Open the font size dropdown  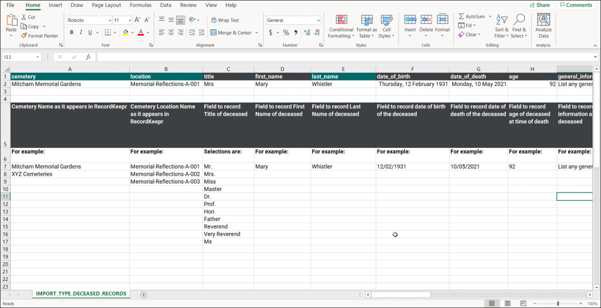tap(130, 21)
